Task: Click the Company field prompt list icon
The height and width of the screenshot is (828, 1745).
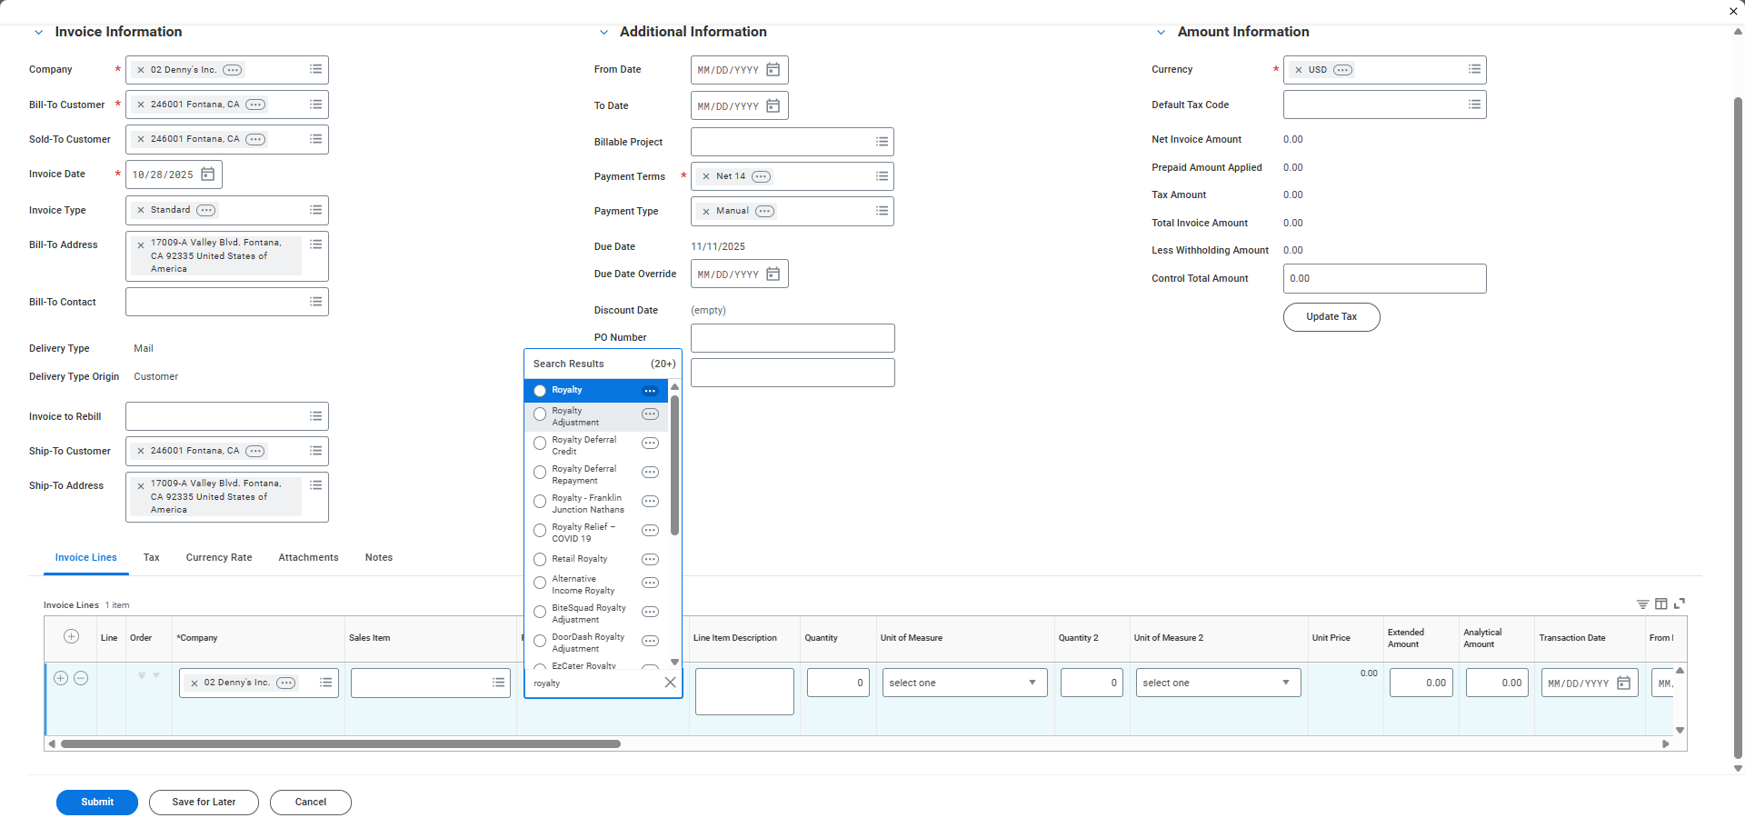Action: 315,70
